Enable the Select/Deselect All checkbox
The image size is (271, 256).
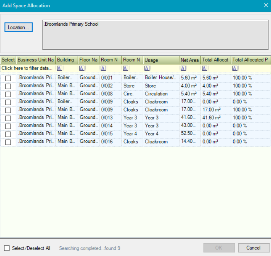pyautogui.click(x=7, y=248)
